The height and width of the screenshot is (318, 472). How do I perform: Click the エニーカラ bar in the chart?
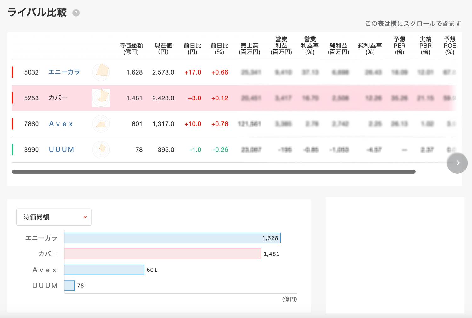tap(172, 238)
